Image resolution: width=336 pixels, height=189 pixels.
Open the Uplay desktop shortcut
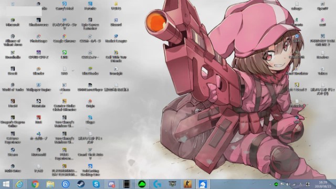click(297, 38)
